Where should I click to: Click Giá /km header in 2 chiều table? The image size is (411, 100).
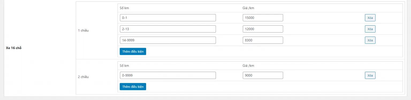tap(246, 66)
